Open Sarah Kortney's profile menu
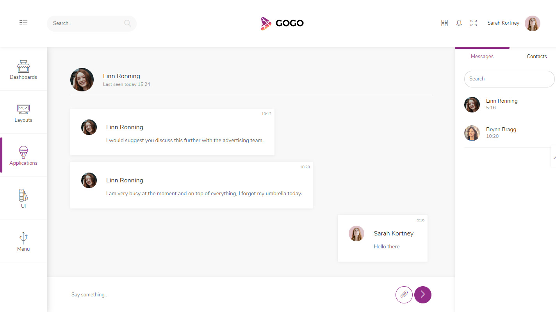This screenshot has height=312, width=556. pos(503,23)
